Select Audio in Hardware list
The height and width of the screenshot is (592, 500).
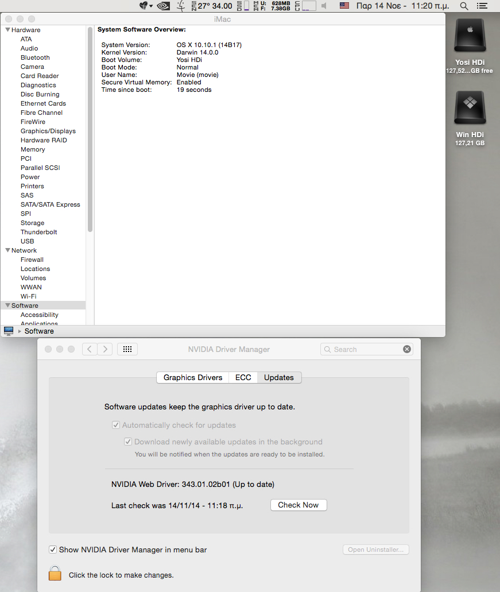[x=29, y=48]
